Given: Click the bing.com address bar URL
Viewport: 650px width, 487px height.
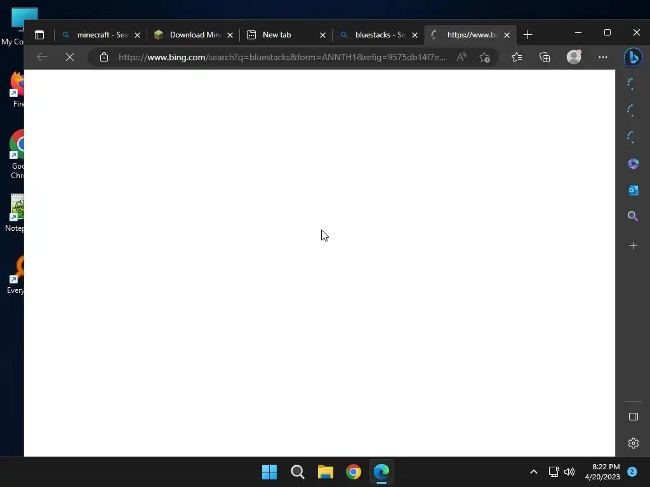Looking at the screenshot, I should pos(282,57).
